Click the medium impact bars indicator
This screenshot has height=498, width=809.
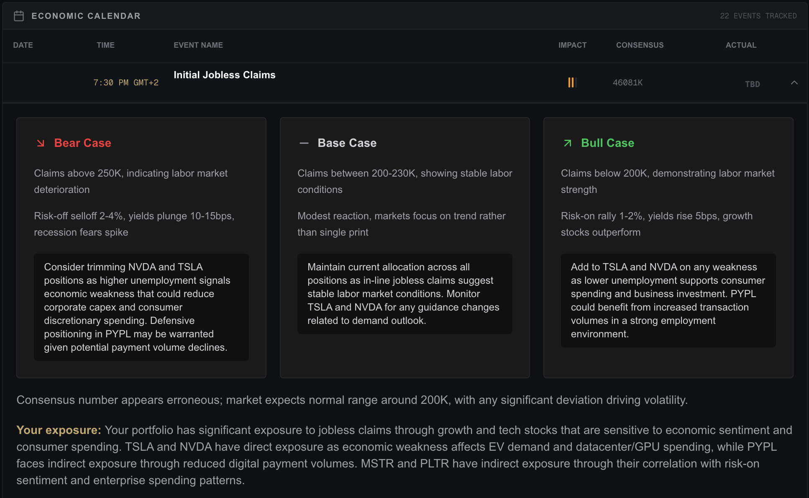coord(572,82)
